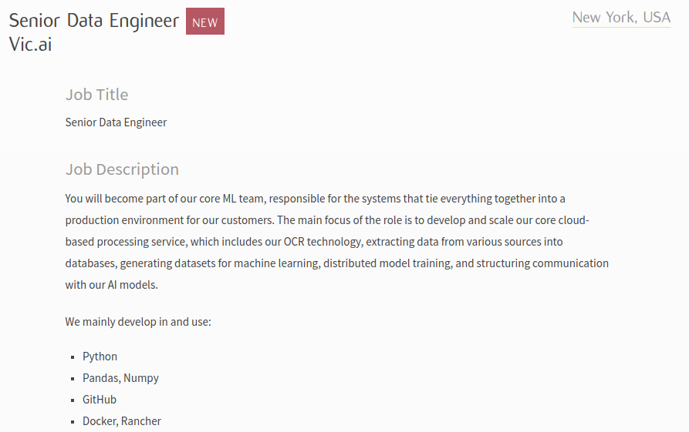
Task: Click the GitHub list item
Action: pyautogui.click(x=100, y=400)
